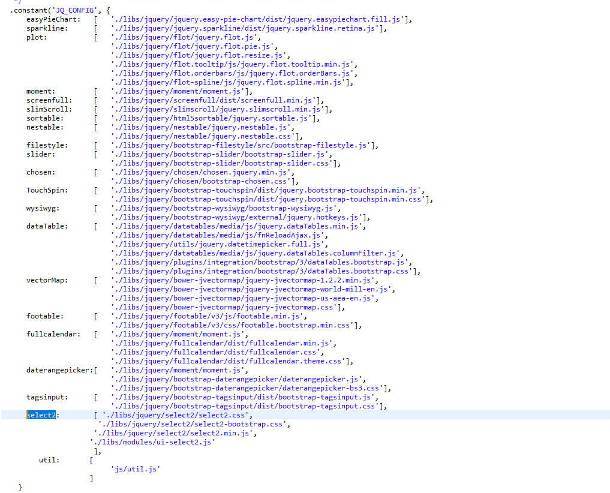610x493 pixels.
Task: Click the bootstrap-tagsinput.js path
Action: coord(243,397)
